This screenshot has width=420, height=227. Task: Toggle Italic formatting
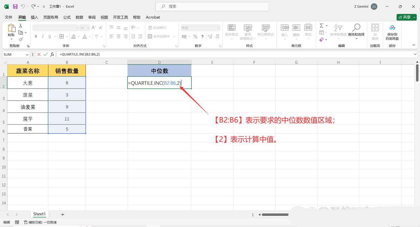[43, 36]
